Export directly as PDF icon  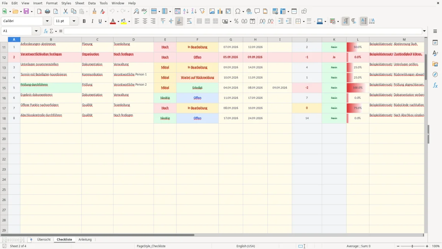[39, 11]
